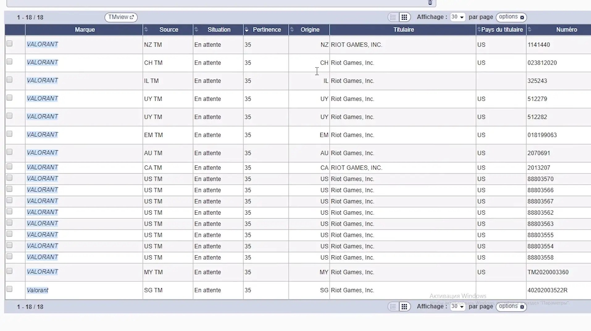Click the trash icon above the results table
This screenshot has height=331, width=591.
(430, 3)
